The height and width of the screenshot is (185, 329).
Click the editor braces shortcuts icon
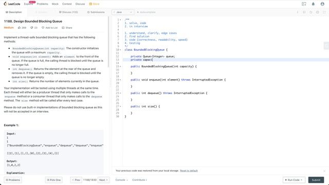[304, 12]
